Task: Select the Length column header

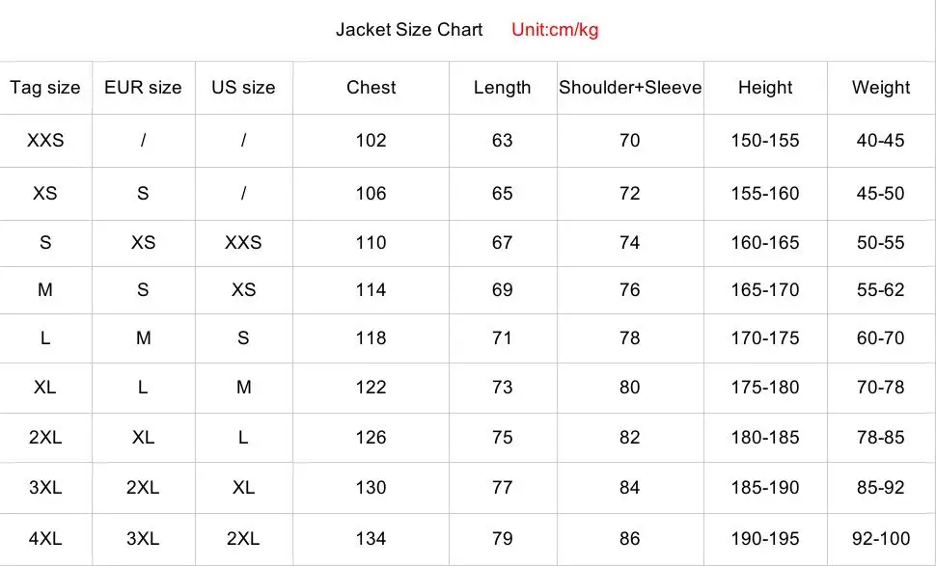Action: 502,88
